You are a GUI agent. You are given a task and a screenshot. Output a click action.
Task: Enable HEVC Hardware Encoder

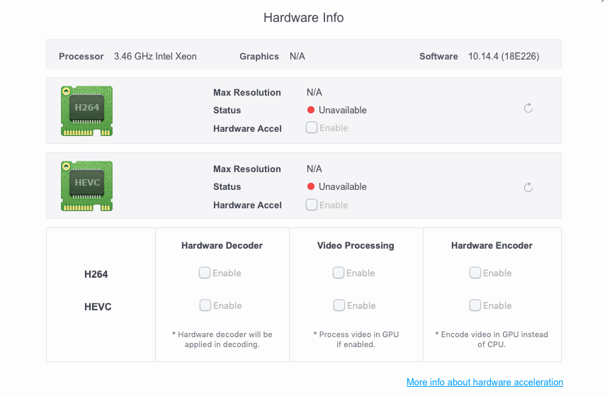[x=475, y=305]
